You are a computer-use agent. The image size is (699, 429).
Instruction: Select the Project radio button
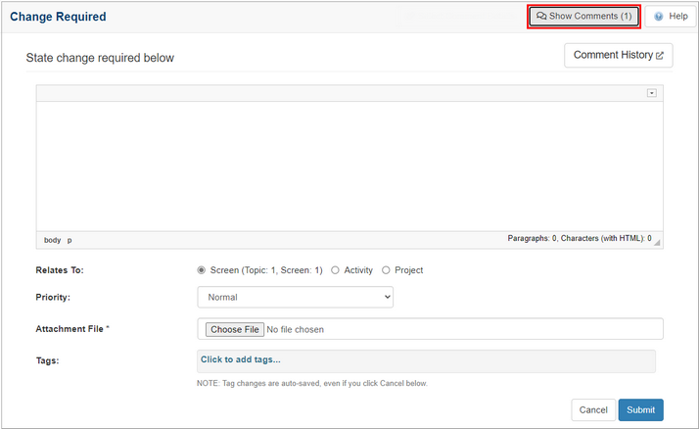tap(386, 270)
